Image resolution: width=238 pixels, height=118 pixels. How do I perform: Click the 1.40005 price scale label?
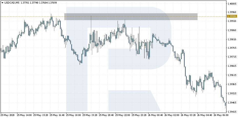click(232, 4)
